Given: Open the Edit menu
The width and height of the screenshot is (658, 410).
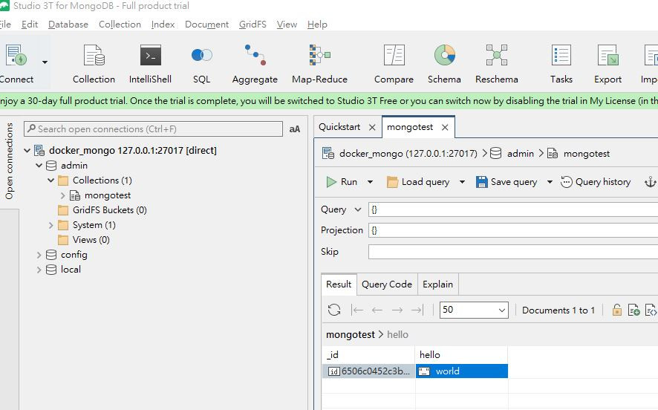Looking at the screenshot, I should pyautogui.click(x=30, y=25).
